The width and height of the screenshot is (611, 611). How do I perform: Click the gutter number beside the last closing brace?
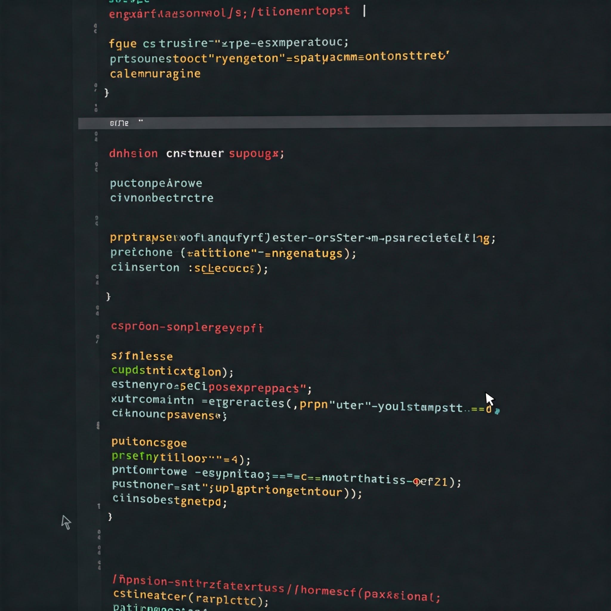click(x=99, y=506)
